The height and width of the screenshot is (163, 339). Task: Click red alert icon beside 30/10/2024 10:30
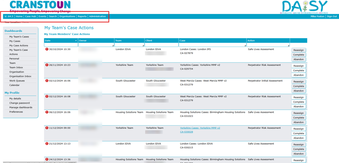[47, 49]
